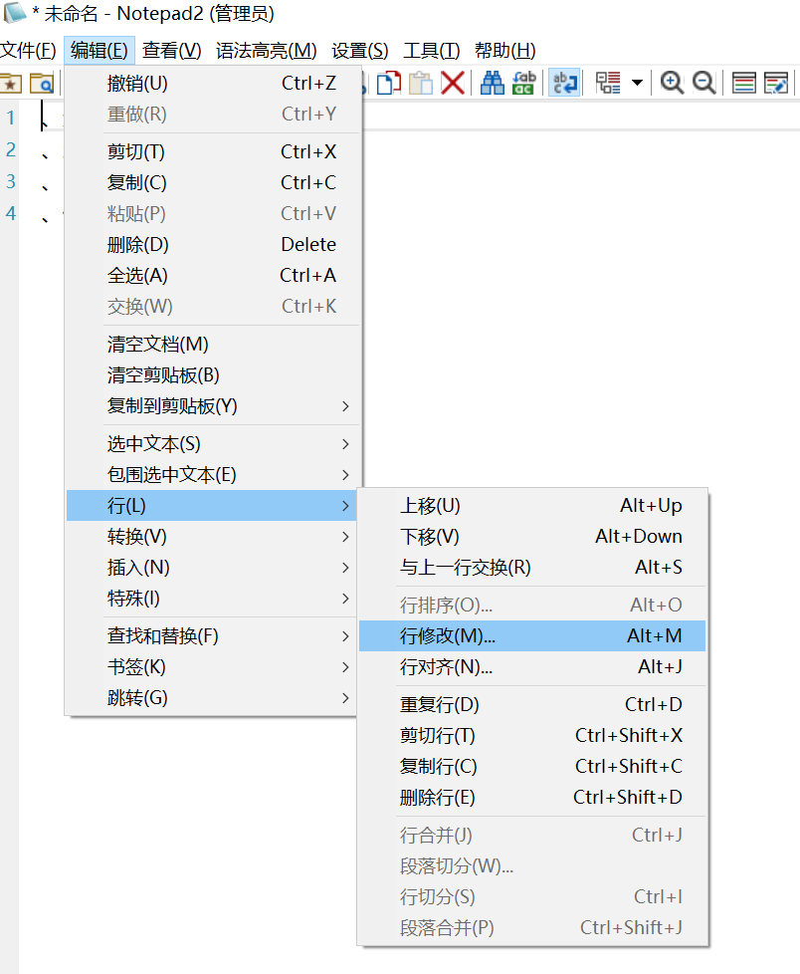Click the favorites star folder icon
Screen dimensions: 800x974
click(11, 84)
